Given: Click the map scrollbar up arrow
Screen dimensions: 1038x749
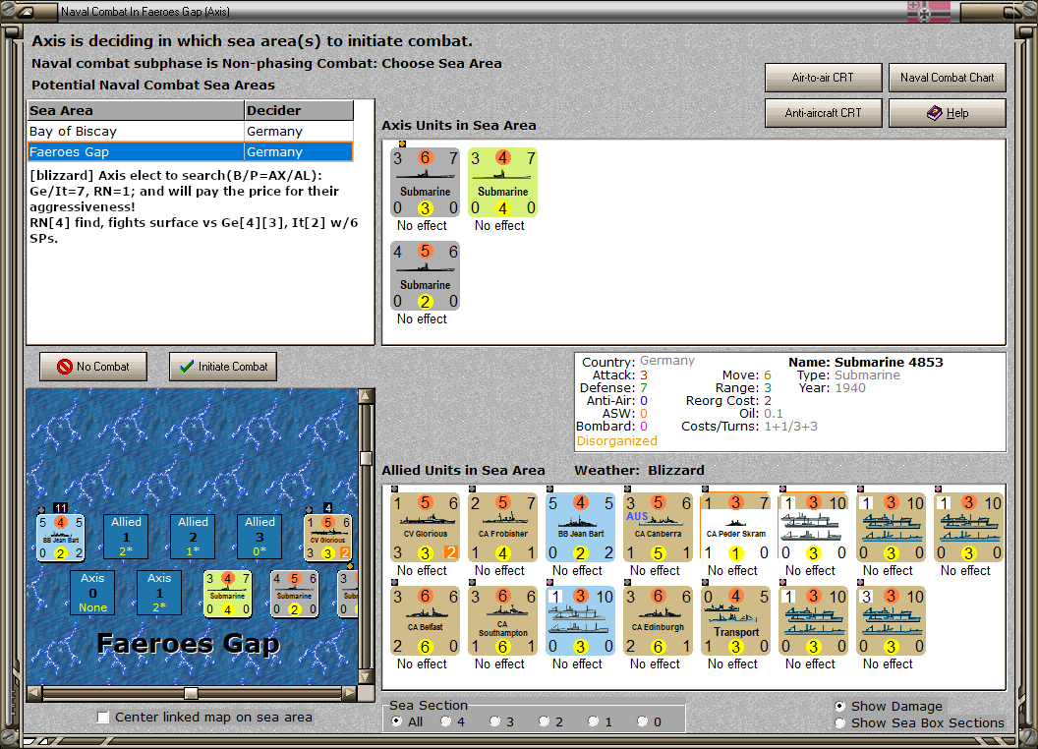Looking at the screenshot, I should (x=366, y=396).
